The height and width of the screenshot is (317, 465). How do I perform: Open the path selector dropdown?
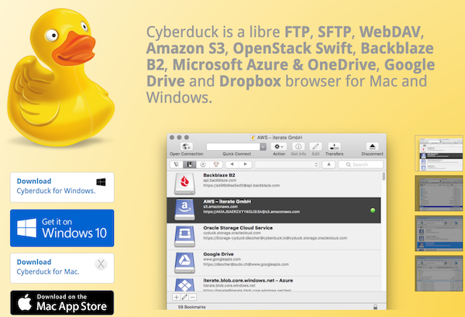[x=287, y=164]
